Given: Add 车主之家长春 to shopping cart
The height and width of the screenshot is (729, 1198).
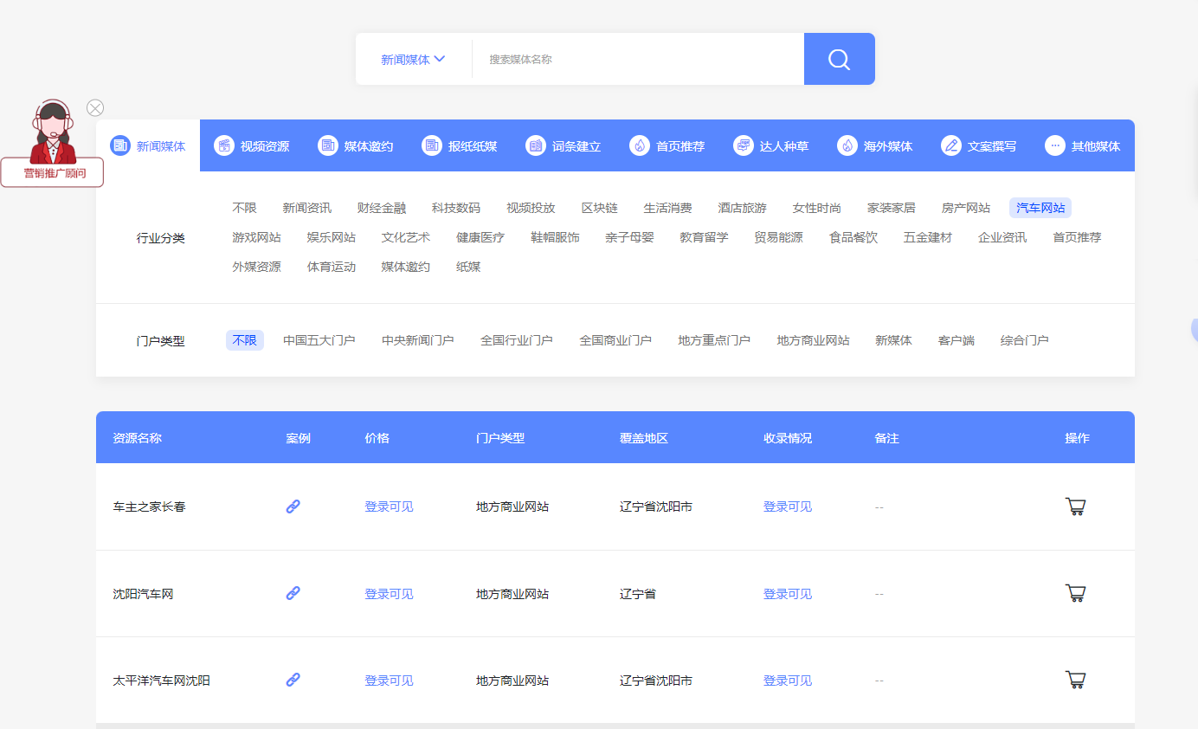Looking at the screenshot, I should tap(1075, 507).
